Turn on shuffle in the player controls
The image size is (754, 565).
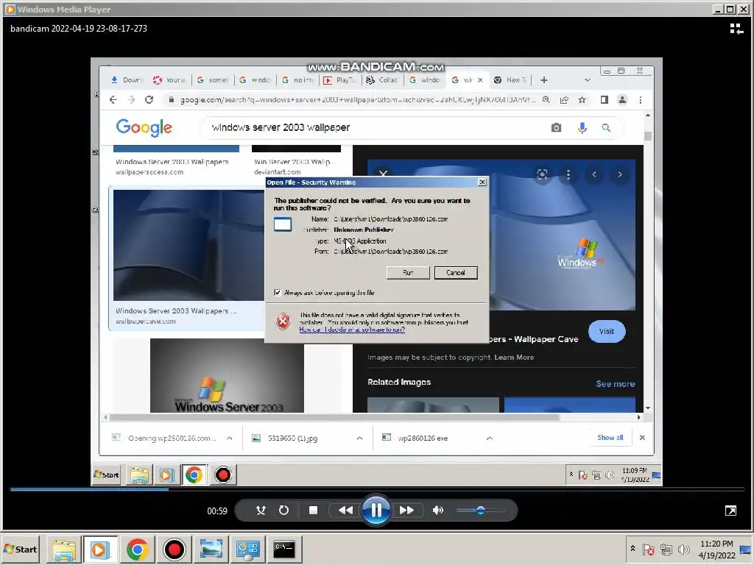[261, 511]
